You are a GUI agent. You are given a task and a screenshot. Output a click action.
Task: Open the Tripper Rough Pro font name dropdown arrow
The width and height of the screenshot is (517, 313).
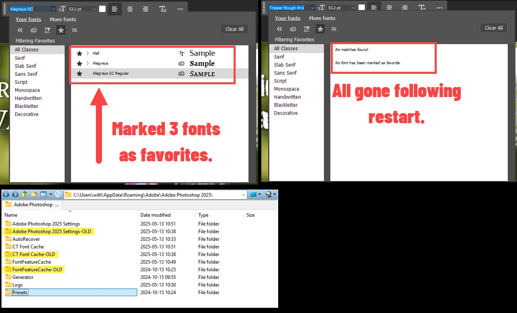tap(312, 8)
